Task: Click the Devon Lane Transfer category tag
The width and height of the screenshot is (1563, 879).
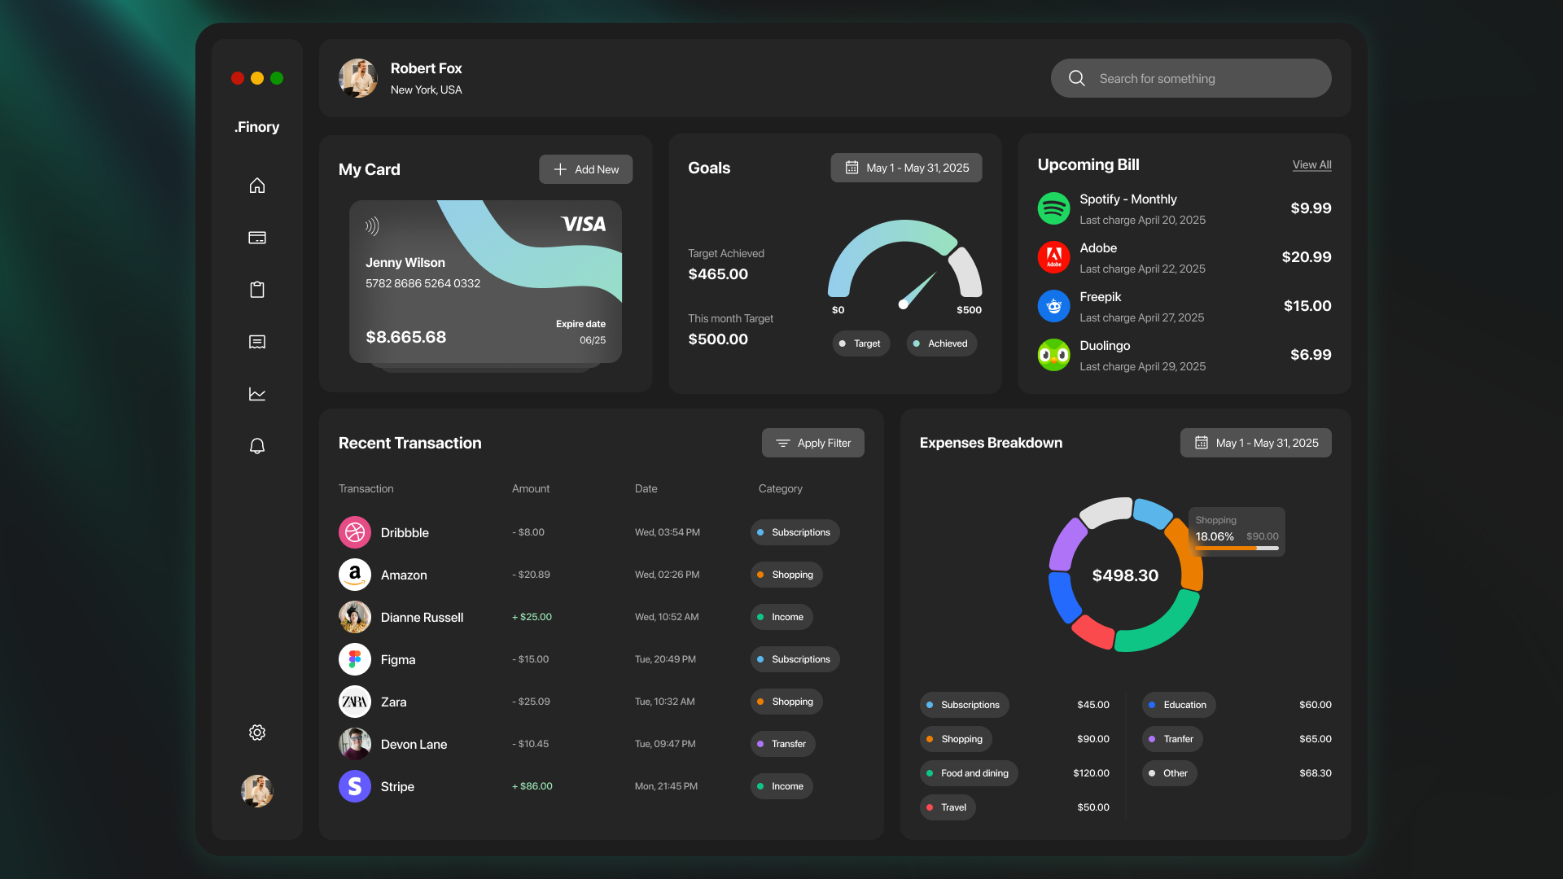Action: [x=783, y=744]
